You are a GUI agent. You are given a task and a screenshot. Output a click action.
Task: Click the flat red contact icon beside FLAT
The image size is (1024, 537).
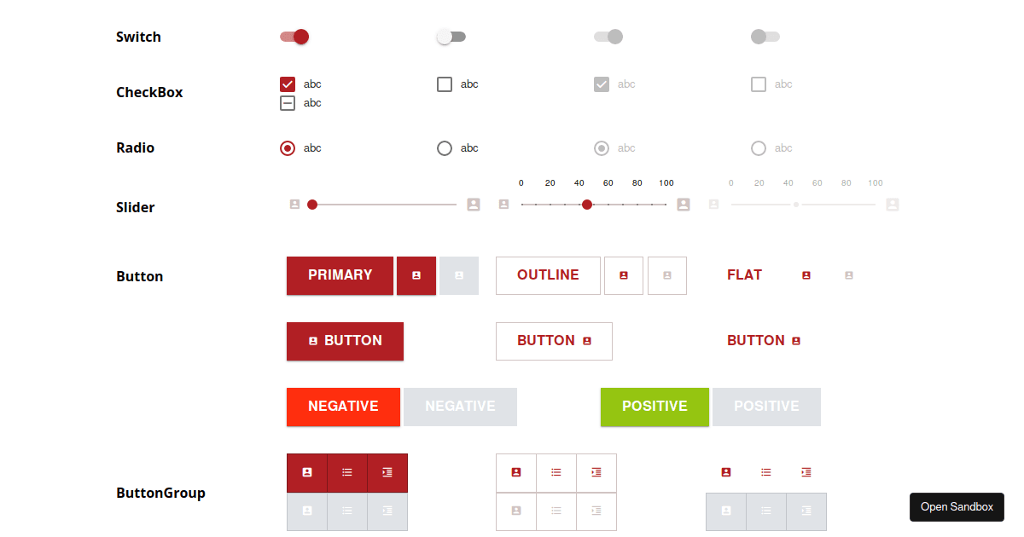coord(806,275)
